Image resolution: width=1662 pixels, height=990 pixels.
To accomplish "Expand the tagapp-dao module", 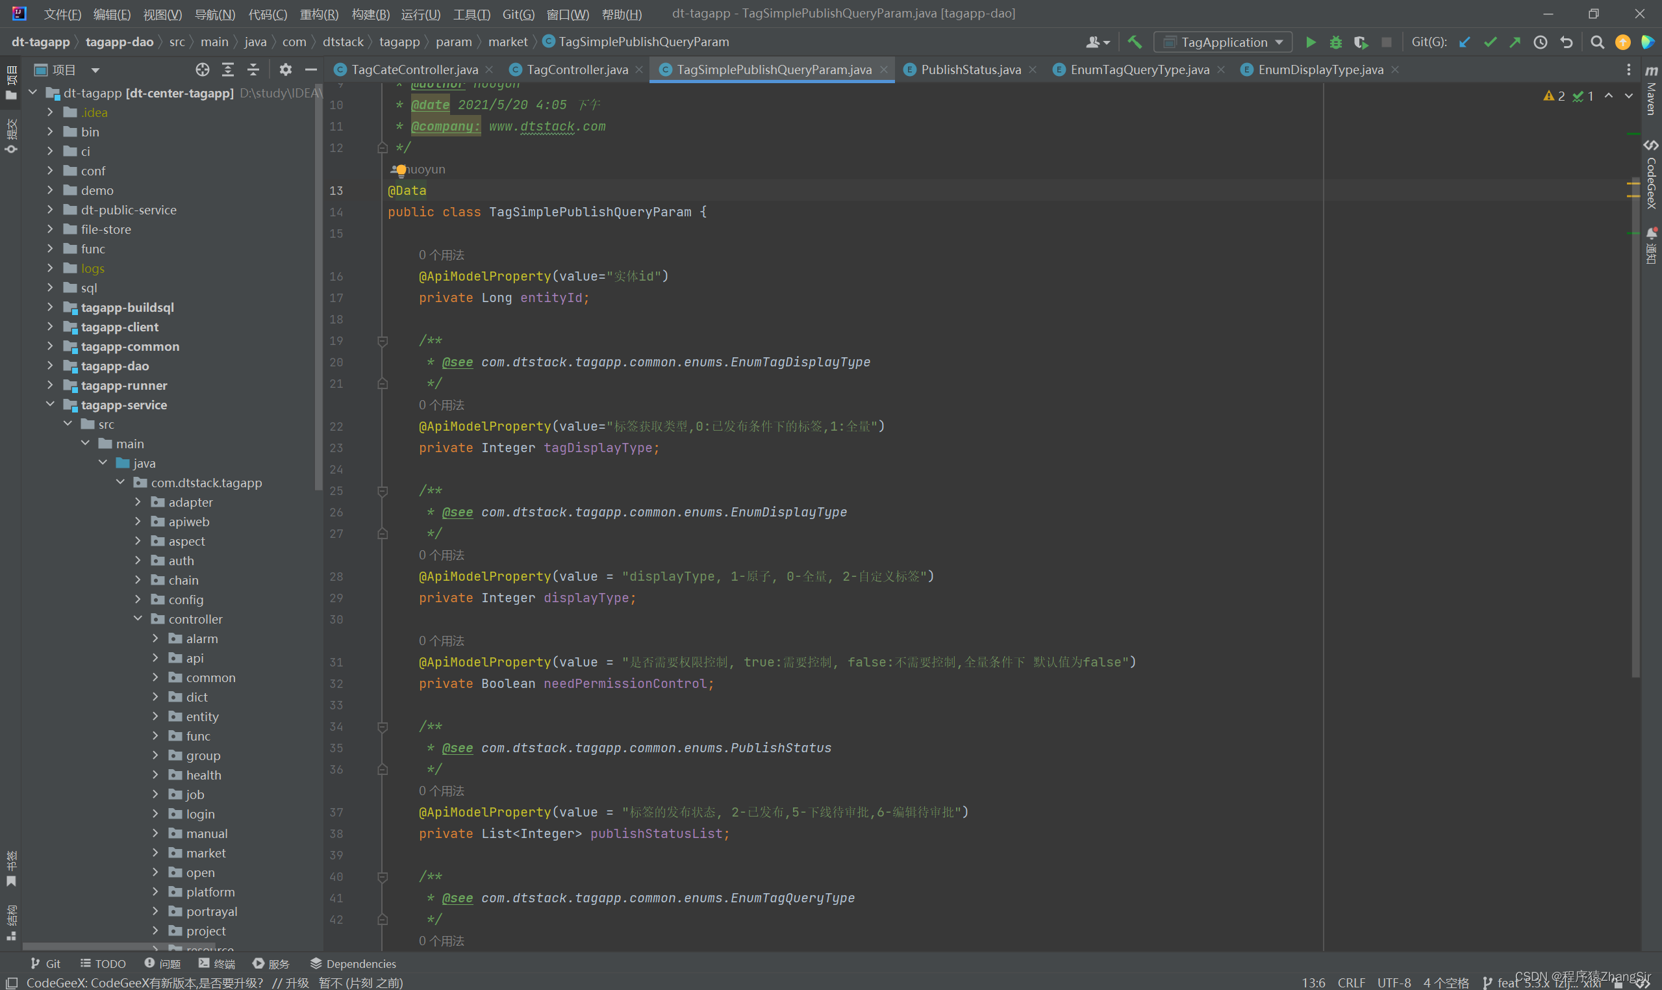I will pyautogui.click(x=50, y=366).
